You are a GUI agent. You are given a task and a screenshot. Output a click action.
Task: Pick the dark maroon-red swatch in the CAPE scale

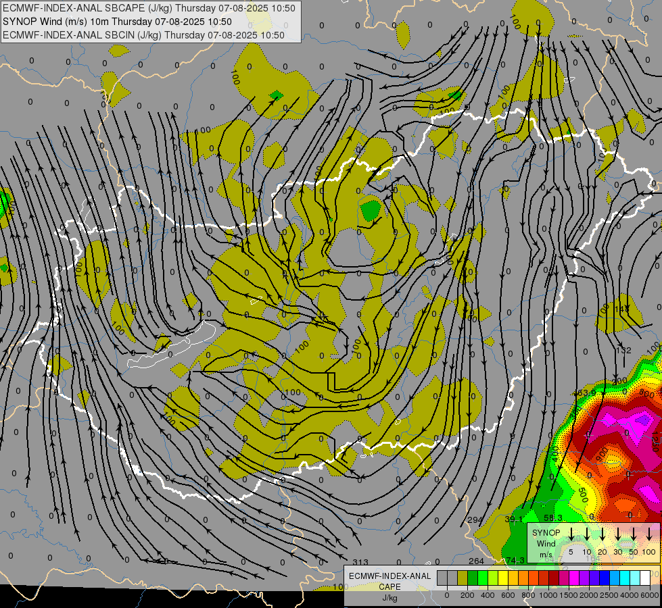click(554, 578)
